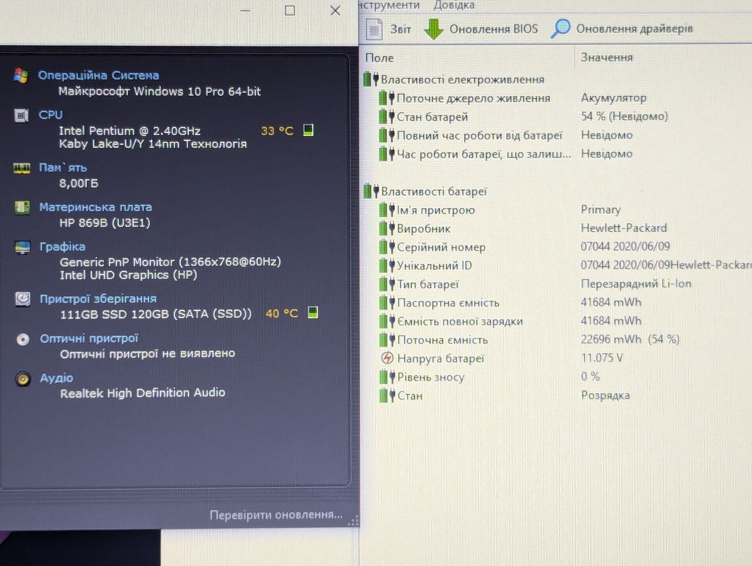
Task: Close the Speccy window
Action: 335,11
